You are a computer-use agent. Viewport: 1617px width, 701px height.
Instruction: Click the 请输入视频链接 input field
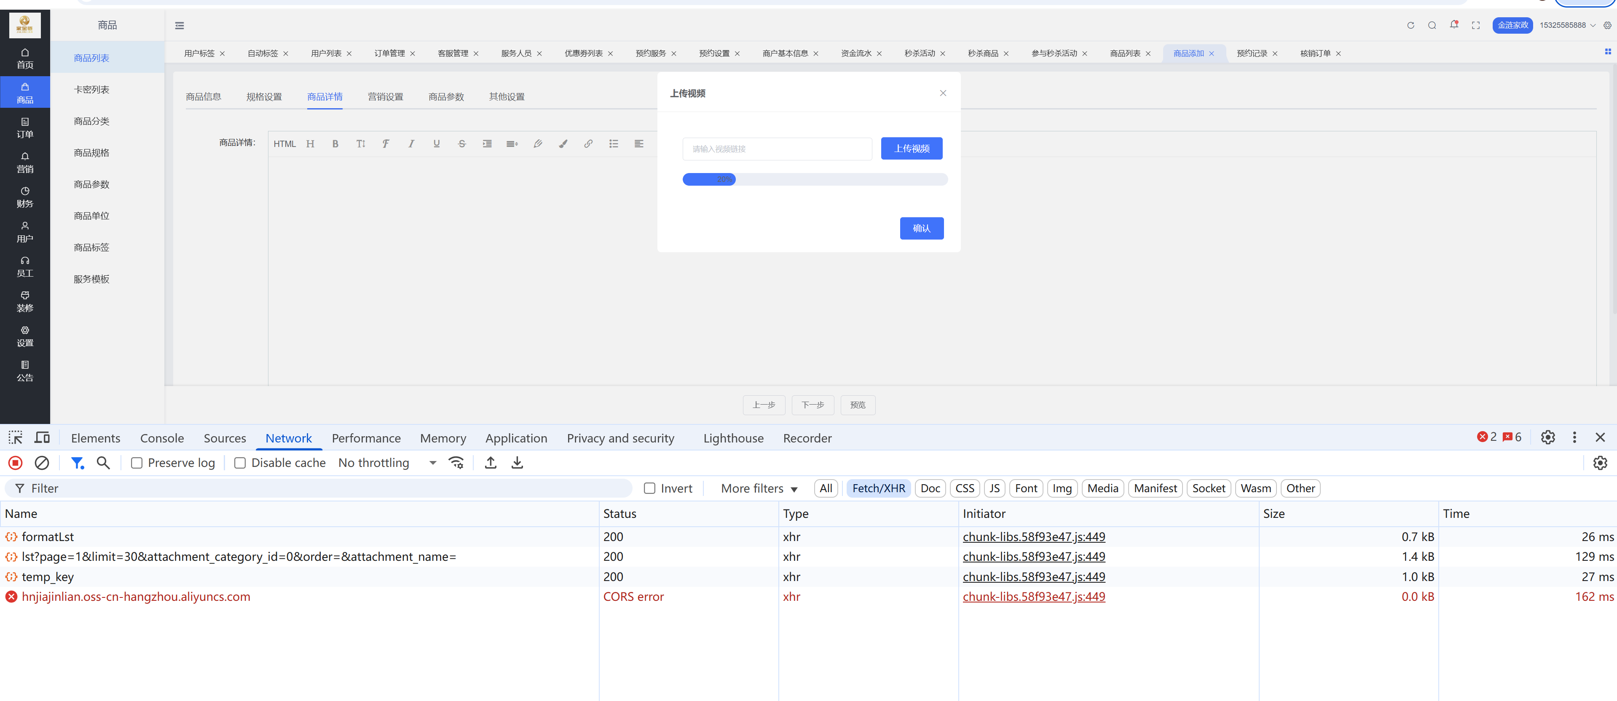point(777,149)
